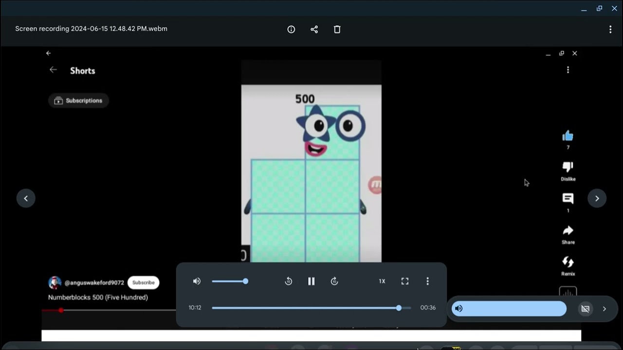
Task: Open the sound icon below Remix
Action: tap(568, 292)
